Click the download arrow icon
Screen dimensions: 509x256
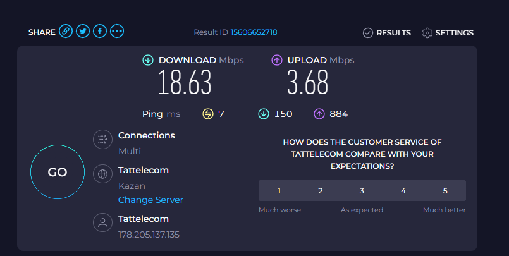[x=148, y=60]
